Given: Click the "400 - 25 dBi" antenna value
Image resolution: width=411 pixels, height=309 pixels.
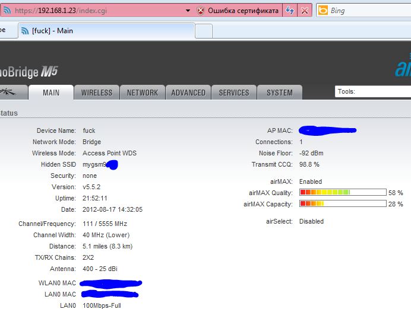Looking at the screenshot, I should (100, 269).
